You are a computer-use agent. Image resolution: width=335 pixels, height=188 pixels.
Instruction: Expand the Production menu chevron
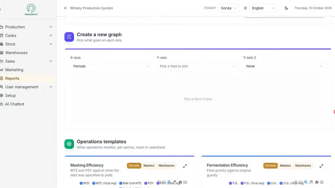point(51,27)
